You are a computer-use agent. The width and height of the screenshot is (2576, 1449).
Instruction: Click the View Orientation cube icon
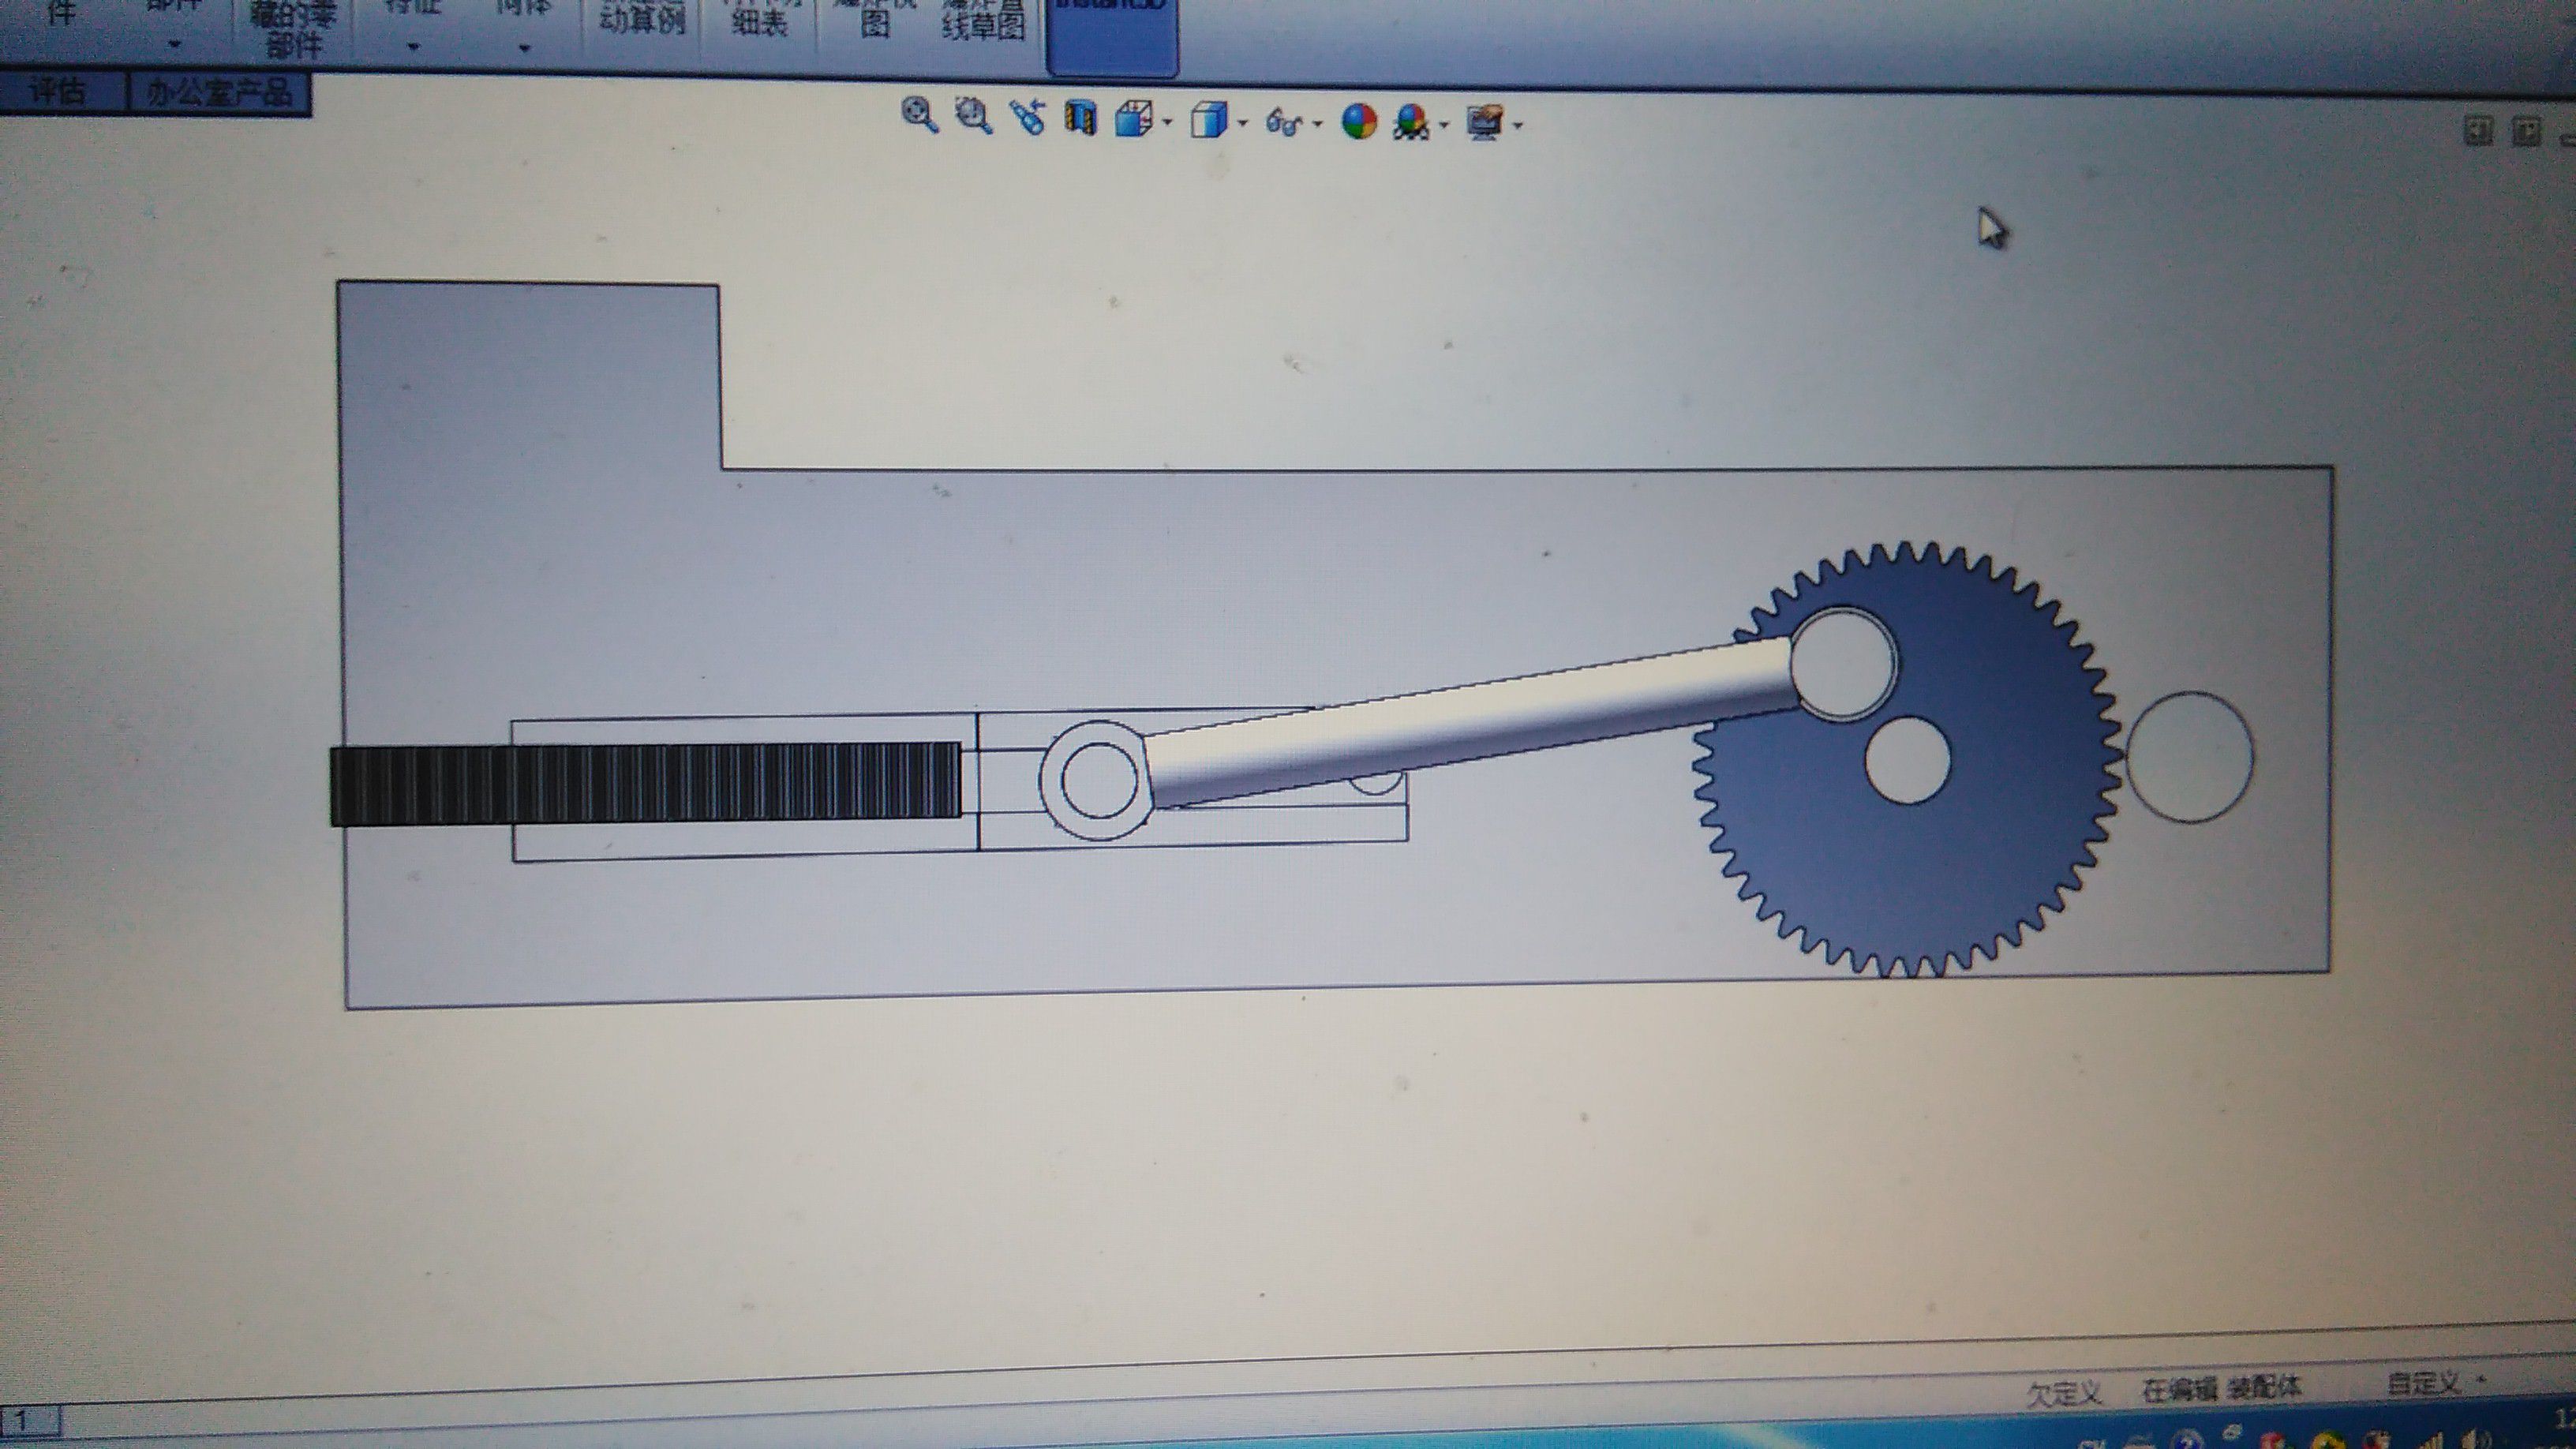[1133, 120]
